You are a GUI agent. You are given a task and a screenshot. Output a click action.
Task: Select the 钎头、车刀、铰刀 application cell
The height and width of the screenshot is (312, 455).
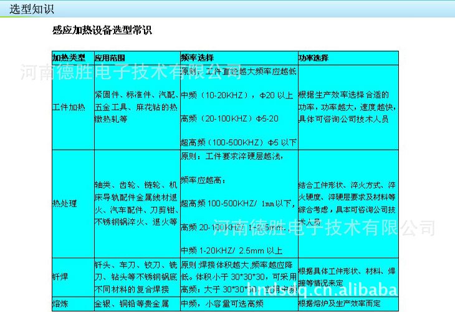point(136,274)
